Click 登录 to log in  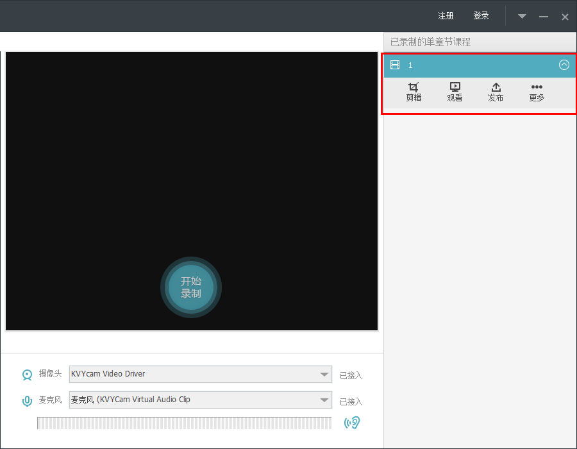[481, 16]
